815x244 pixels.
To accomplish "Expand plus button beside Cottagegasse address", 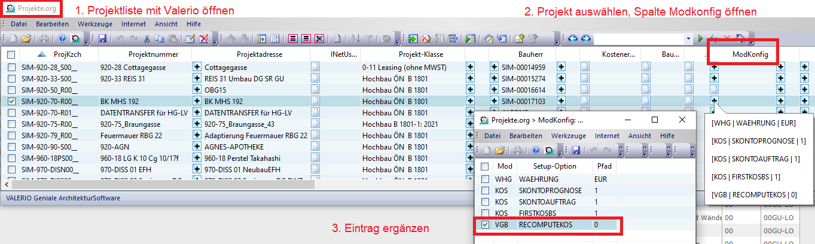I will click(197, 68).
